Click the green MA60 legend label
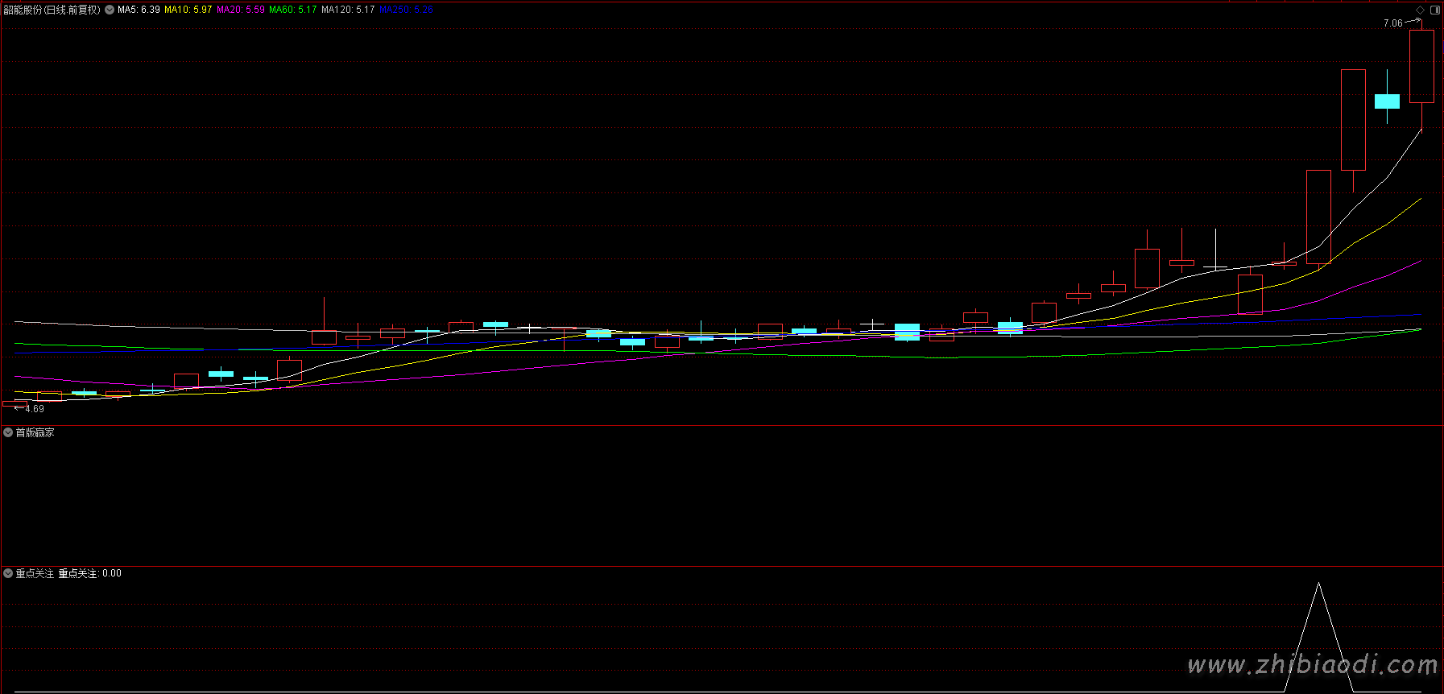The image size is (1444, 694). [292, 10]
